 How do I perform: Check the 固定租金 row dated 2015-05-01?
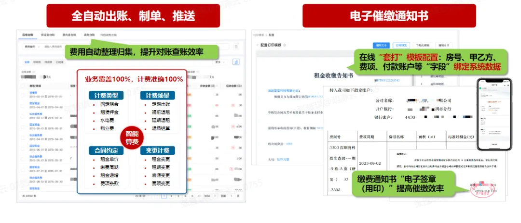[23, 126]
